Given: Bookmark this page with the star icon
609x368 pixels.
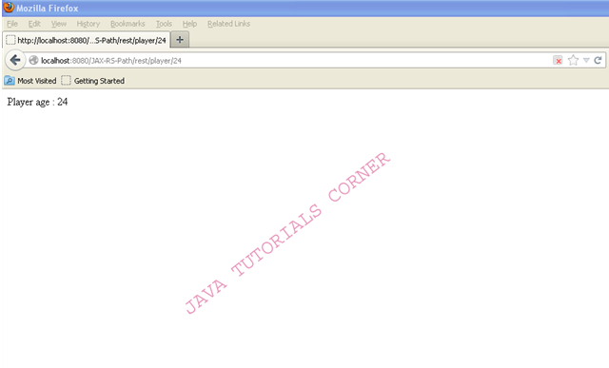Looking at the screenshot, I should coord(573,60).
